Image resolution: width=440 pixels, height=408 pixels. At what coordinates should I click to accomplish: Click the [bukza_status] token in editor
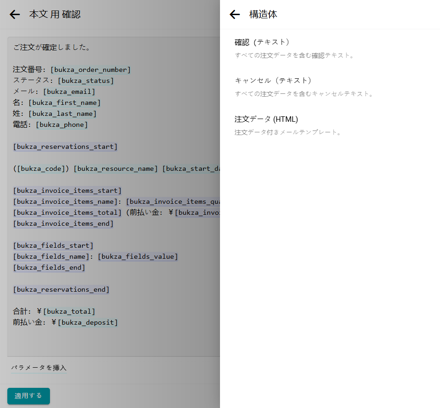pyautogui.click(x=86, y=81)
